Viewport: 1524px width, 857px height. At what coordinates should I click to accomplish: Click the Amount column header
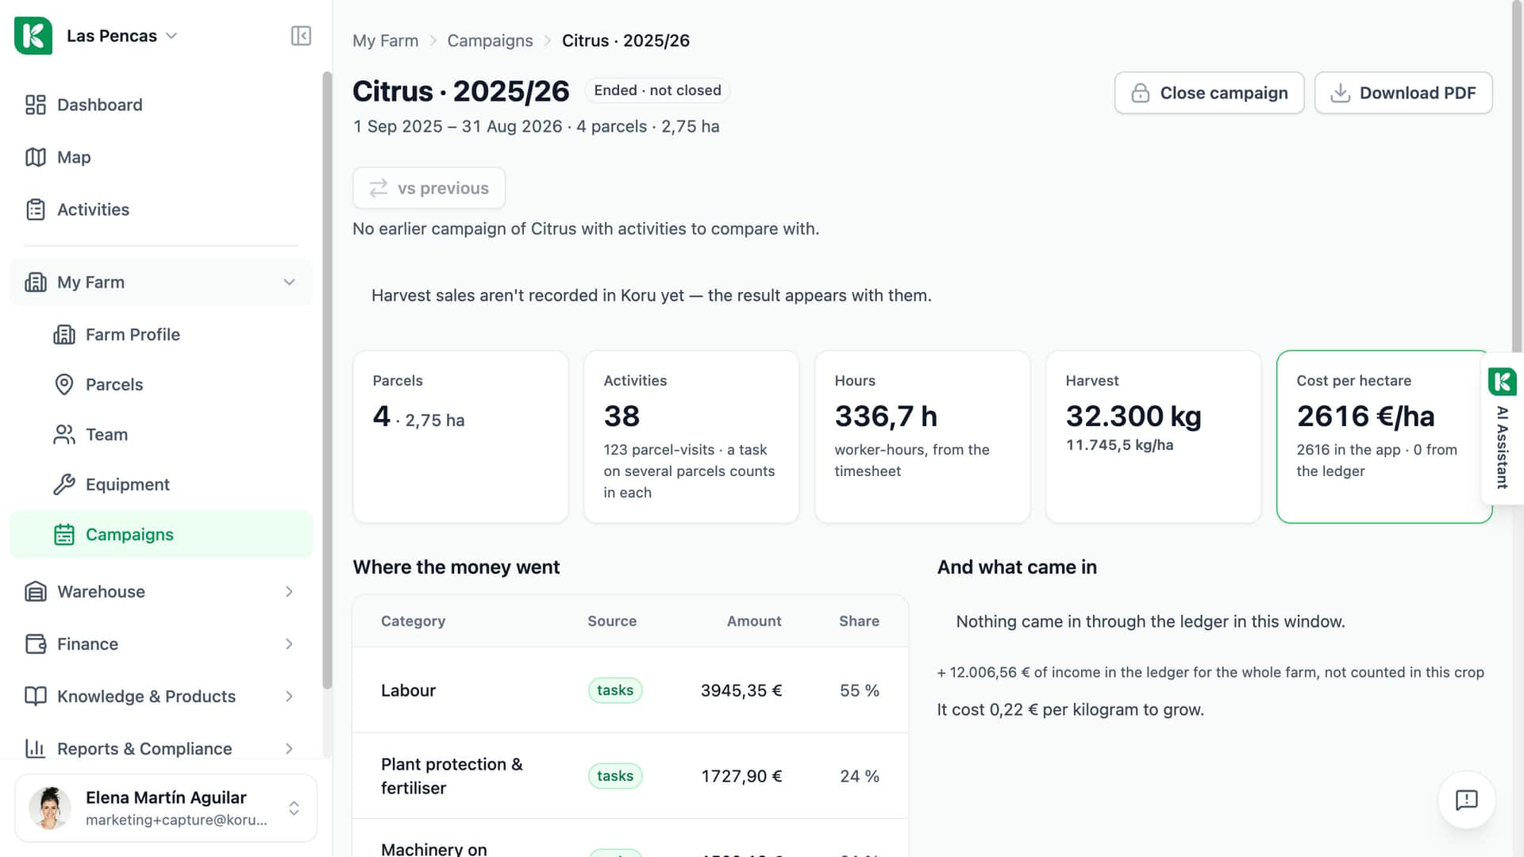pos(754,621)
